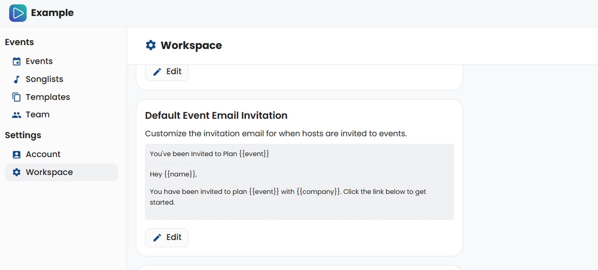The image size is (598, 270).
Task: Click the Workspace page title
Action: [191, 45]
